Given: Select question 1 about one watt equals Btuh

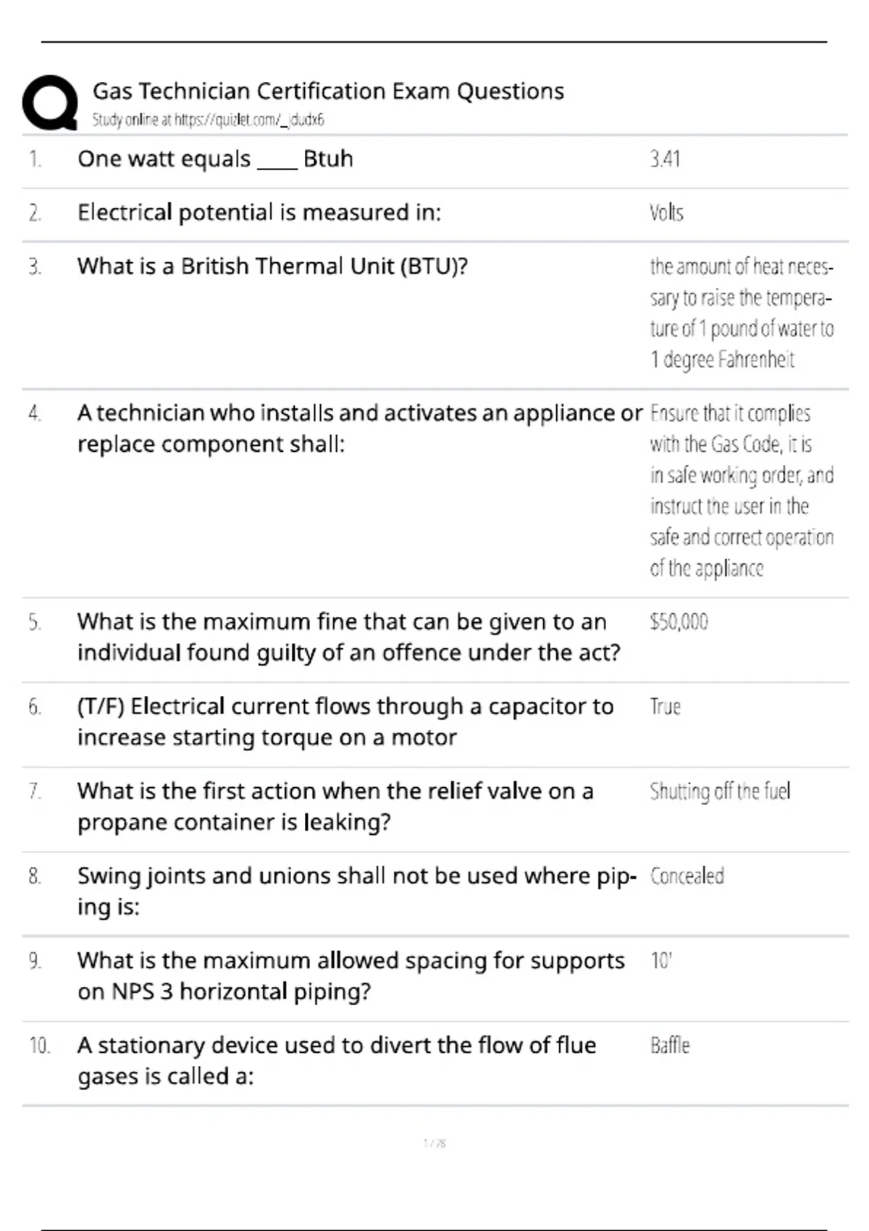Looking at the screenshot, I should [215, 159].
